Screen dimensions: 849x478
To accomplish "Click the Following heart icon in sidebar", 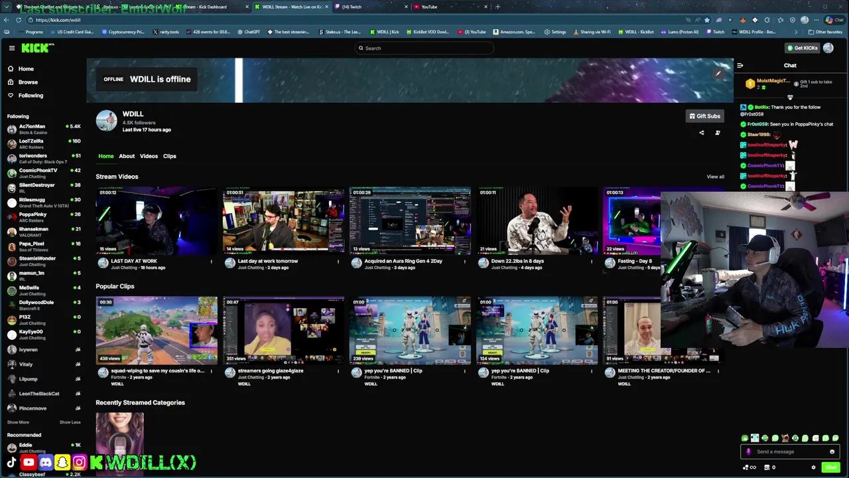I will 11,95.
